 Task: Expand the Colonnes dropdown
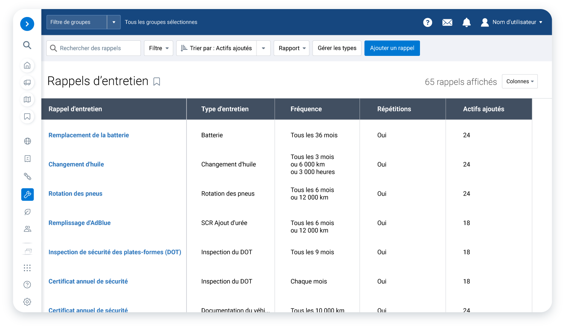click(520, 81)
